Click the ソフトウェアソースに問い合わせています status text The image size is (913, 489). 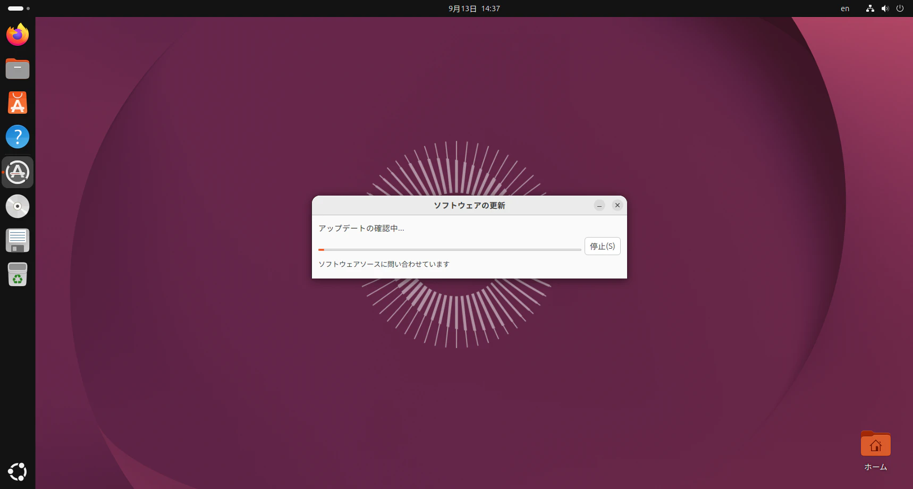(384, 264)
